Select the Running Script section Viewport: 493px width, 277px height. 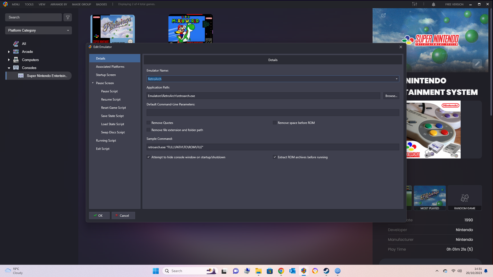[x=115, y=141]
